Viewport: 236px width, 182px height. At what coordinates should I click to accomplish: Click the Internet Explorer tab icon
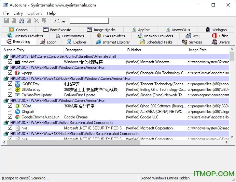click(98, 42)
